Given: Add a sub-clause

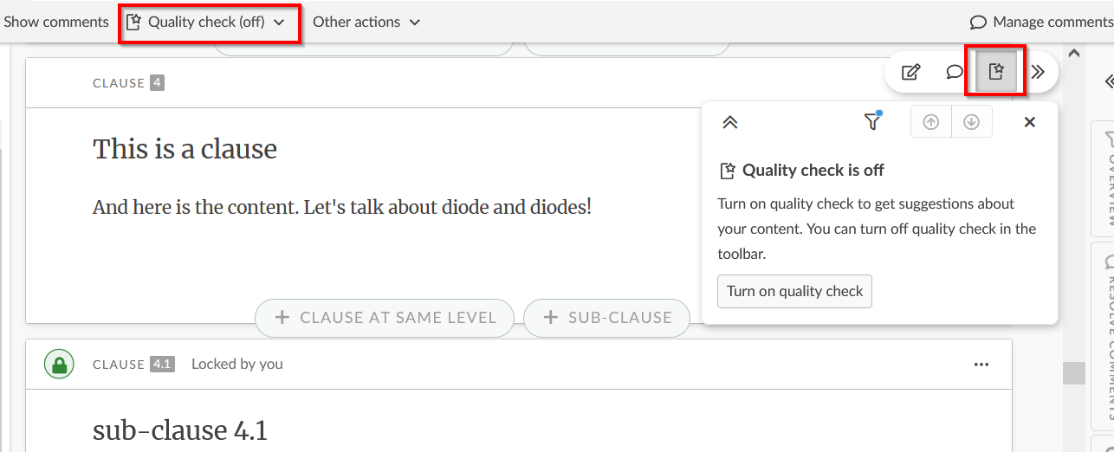Looking at the screenshot, I should (x=606, y=318).
